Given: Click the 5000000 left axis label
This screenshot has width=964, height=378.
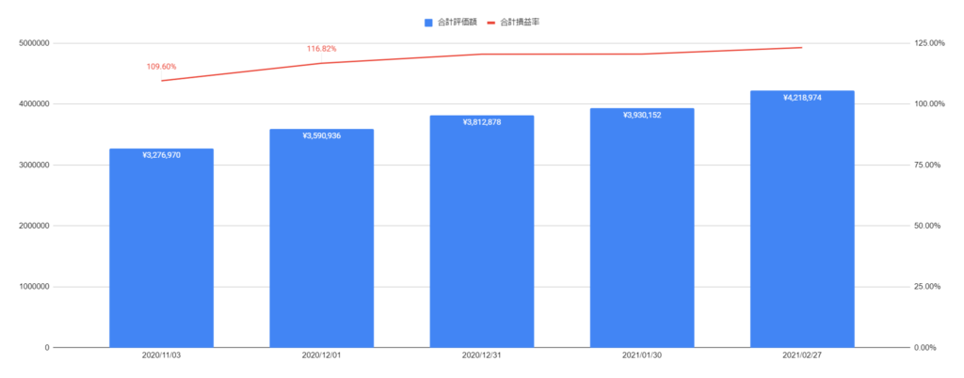Looking at the screenshot, I should (35, 43).
